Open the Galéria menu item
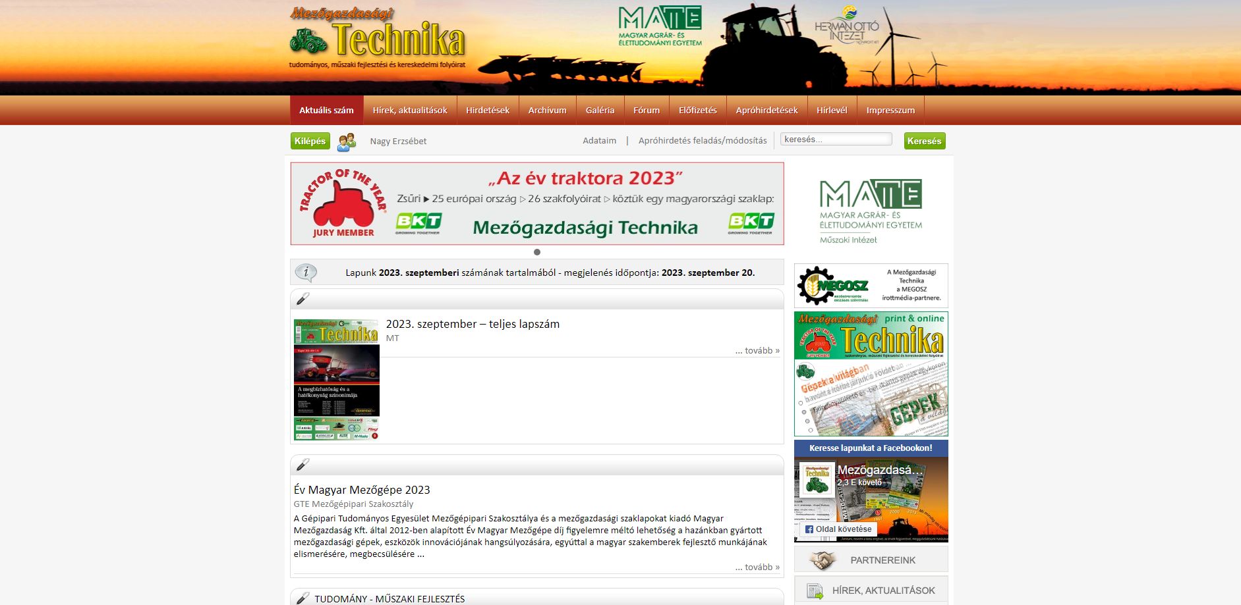The height and width of the screenshot is (605, 1241). (600, 111)
